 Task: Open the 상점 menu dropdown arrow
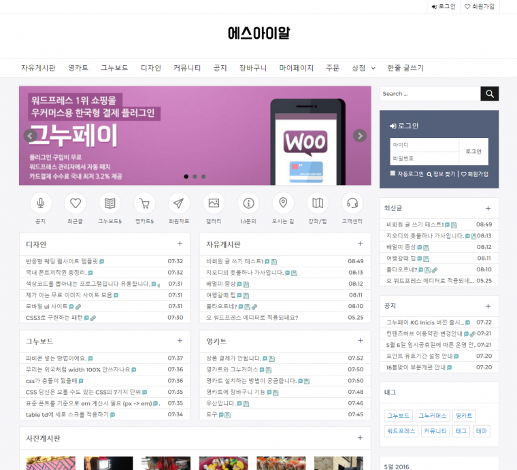coord(373,68)
